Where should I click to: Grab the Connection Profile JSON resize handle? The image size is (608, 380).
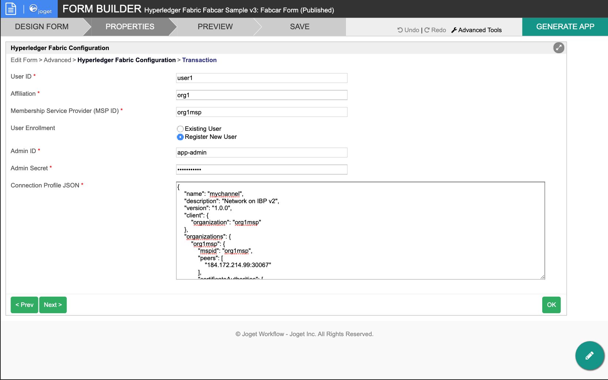coord(543,277)
